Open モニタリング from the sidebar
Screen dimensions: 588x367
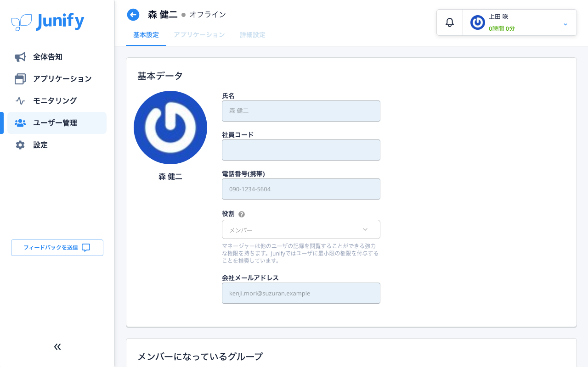click(x=57, y=101)
